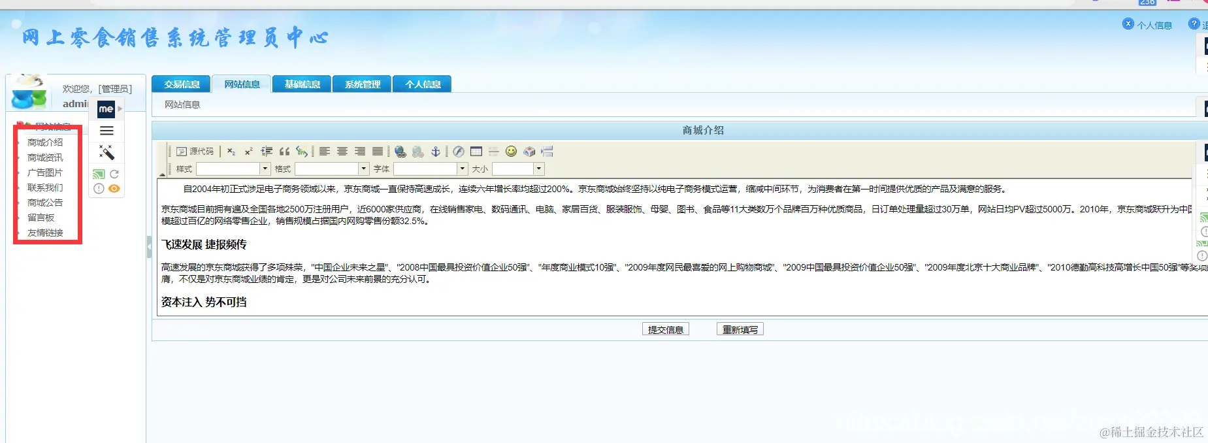This screenshot has width=1208, height=443.
Task: Insert Flash using the Flash icon
Action: coord(459,152)
